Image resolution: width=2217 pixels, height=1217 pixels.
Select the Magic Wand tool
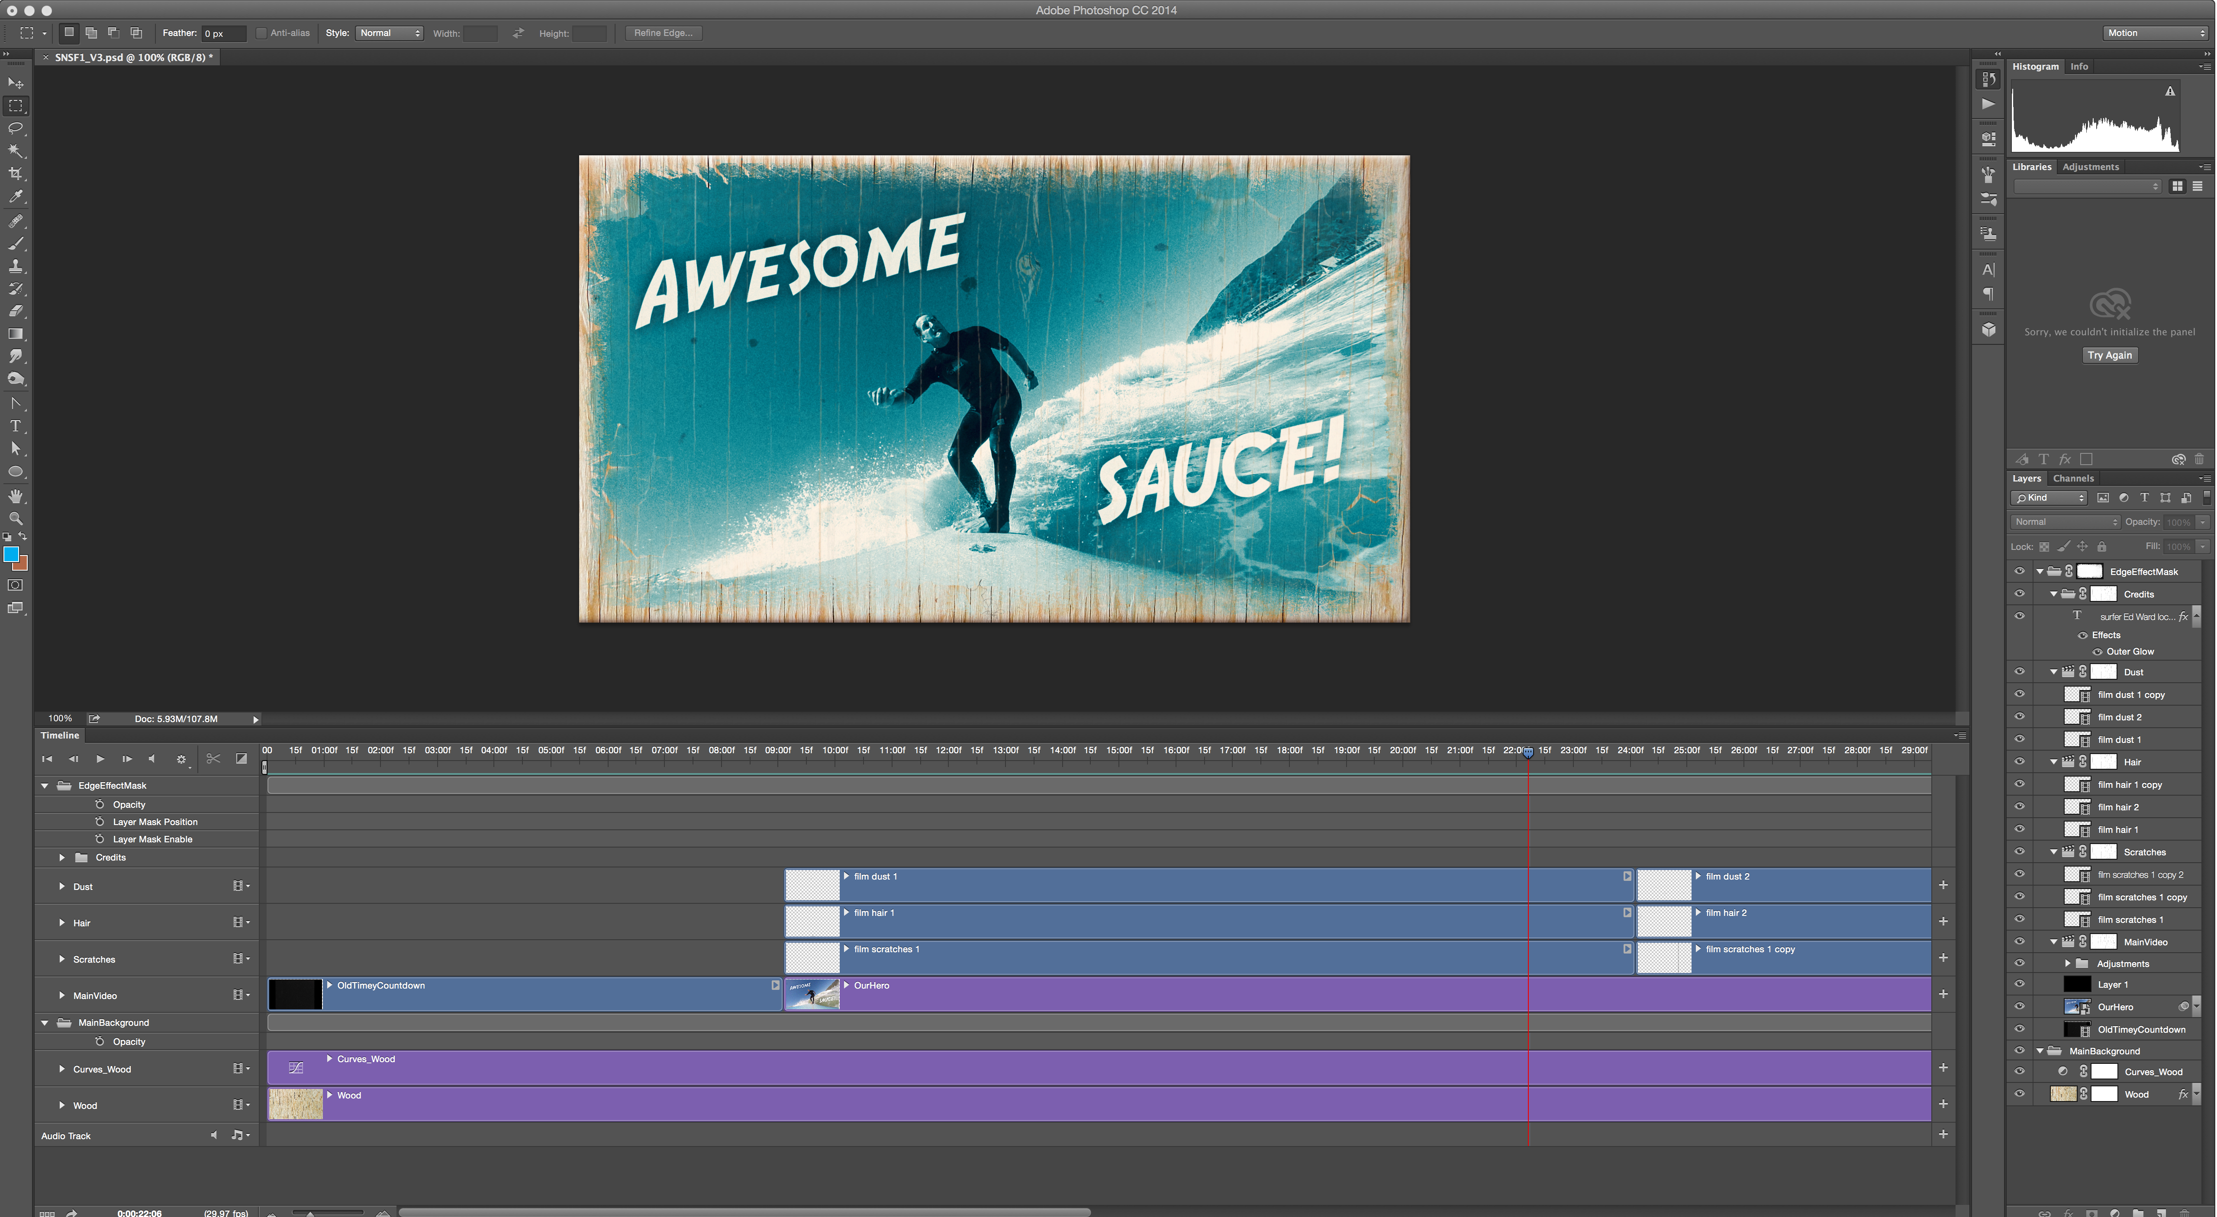point(16,151)
